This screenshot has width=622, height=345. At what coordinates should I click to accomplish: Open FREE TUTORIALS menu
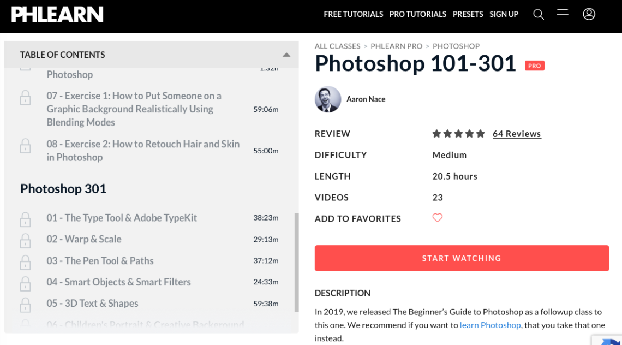(354, 14)
